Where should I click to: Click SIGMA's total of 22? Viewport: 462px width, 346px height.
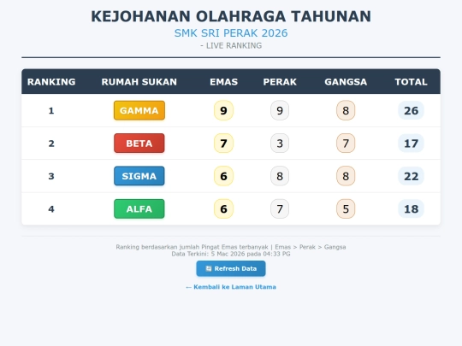coord(411,176)
